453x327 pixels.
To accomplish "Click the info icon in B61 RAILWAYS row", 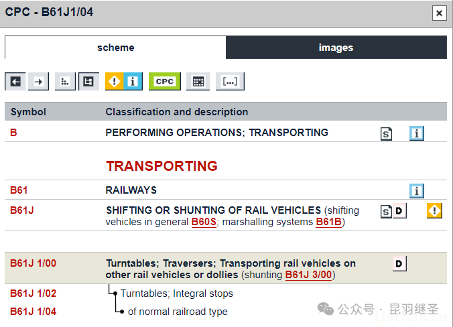I will click(x=417, y=191).
